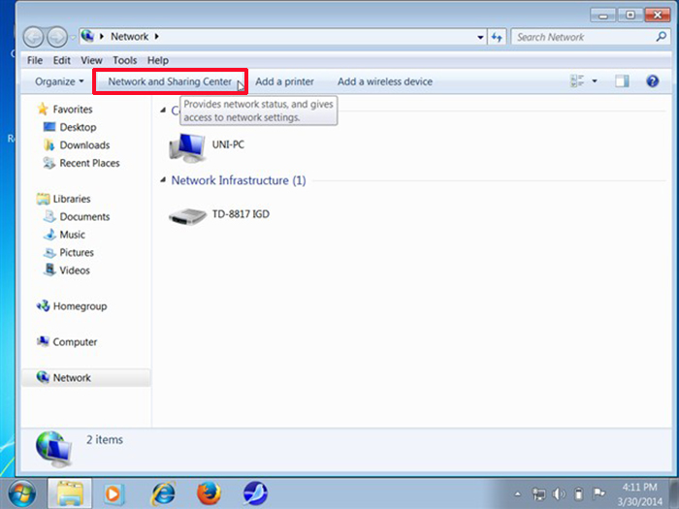Select the TD-8817 IGD router icon
This screenshot has width=679, height=509.
pyautogui.click(x=187, y=216)
